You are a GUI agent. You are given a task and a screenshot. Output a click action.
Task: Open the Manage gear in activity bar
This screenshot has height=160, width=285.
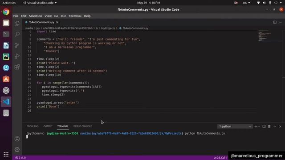17,149
